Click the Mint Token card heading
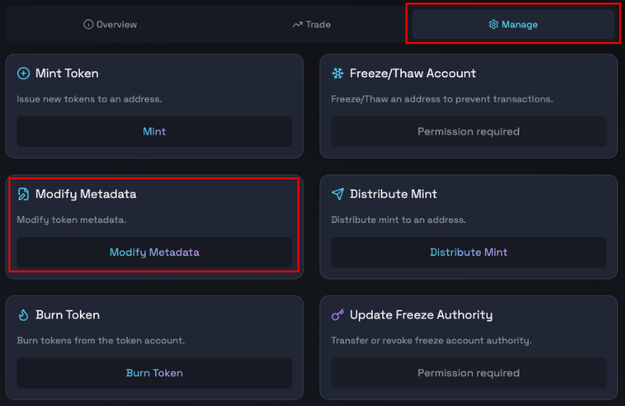 67,74
